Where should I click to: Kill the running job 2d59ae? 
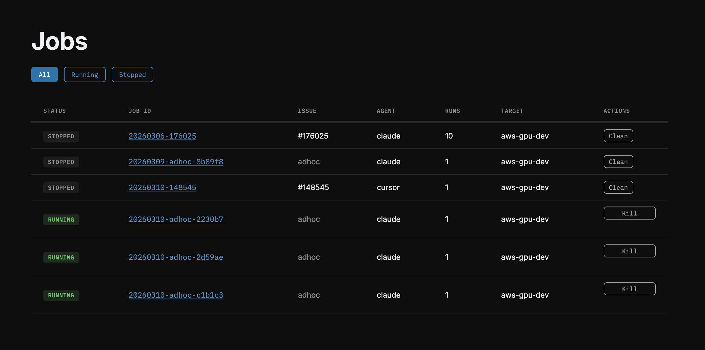click(629, 251)
